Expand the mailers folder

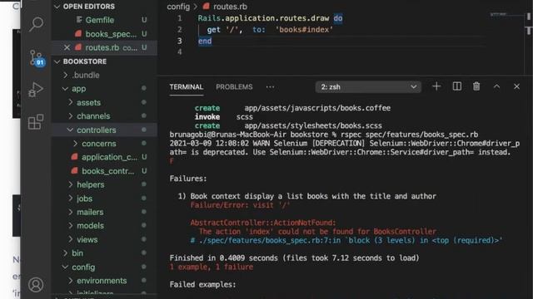[70, 212]
